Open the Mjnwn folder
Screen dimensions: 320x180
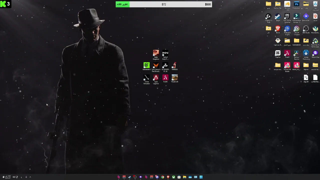[x=306, y=66]
